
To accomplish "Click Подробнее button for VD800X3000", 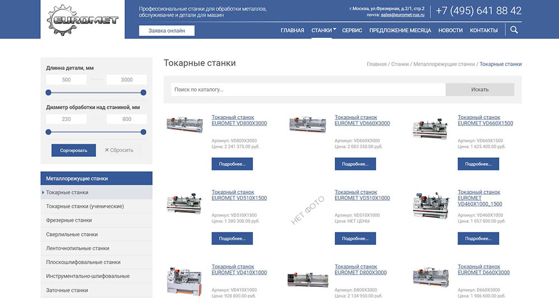I will click(x=232, y=164).
